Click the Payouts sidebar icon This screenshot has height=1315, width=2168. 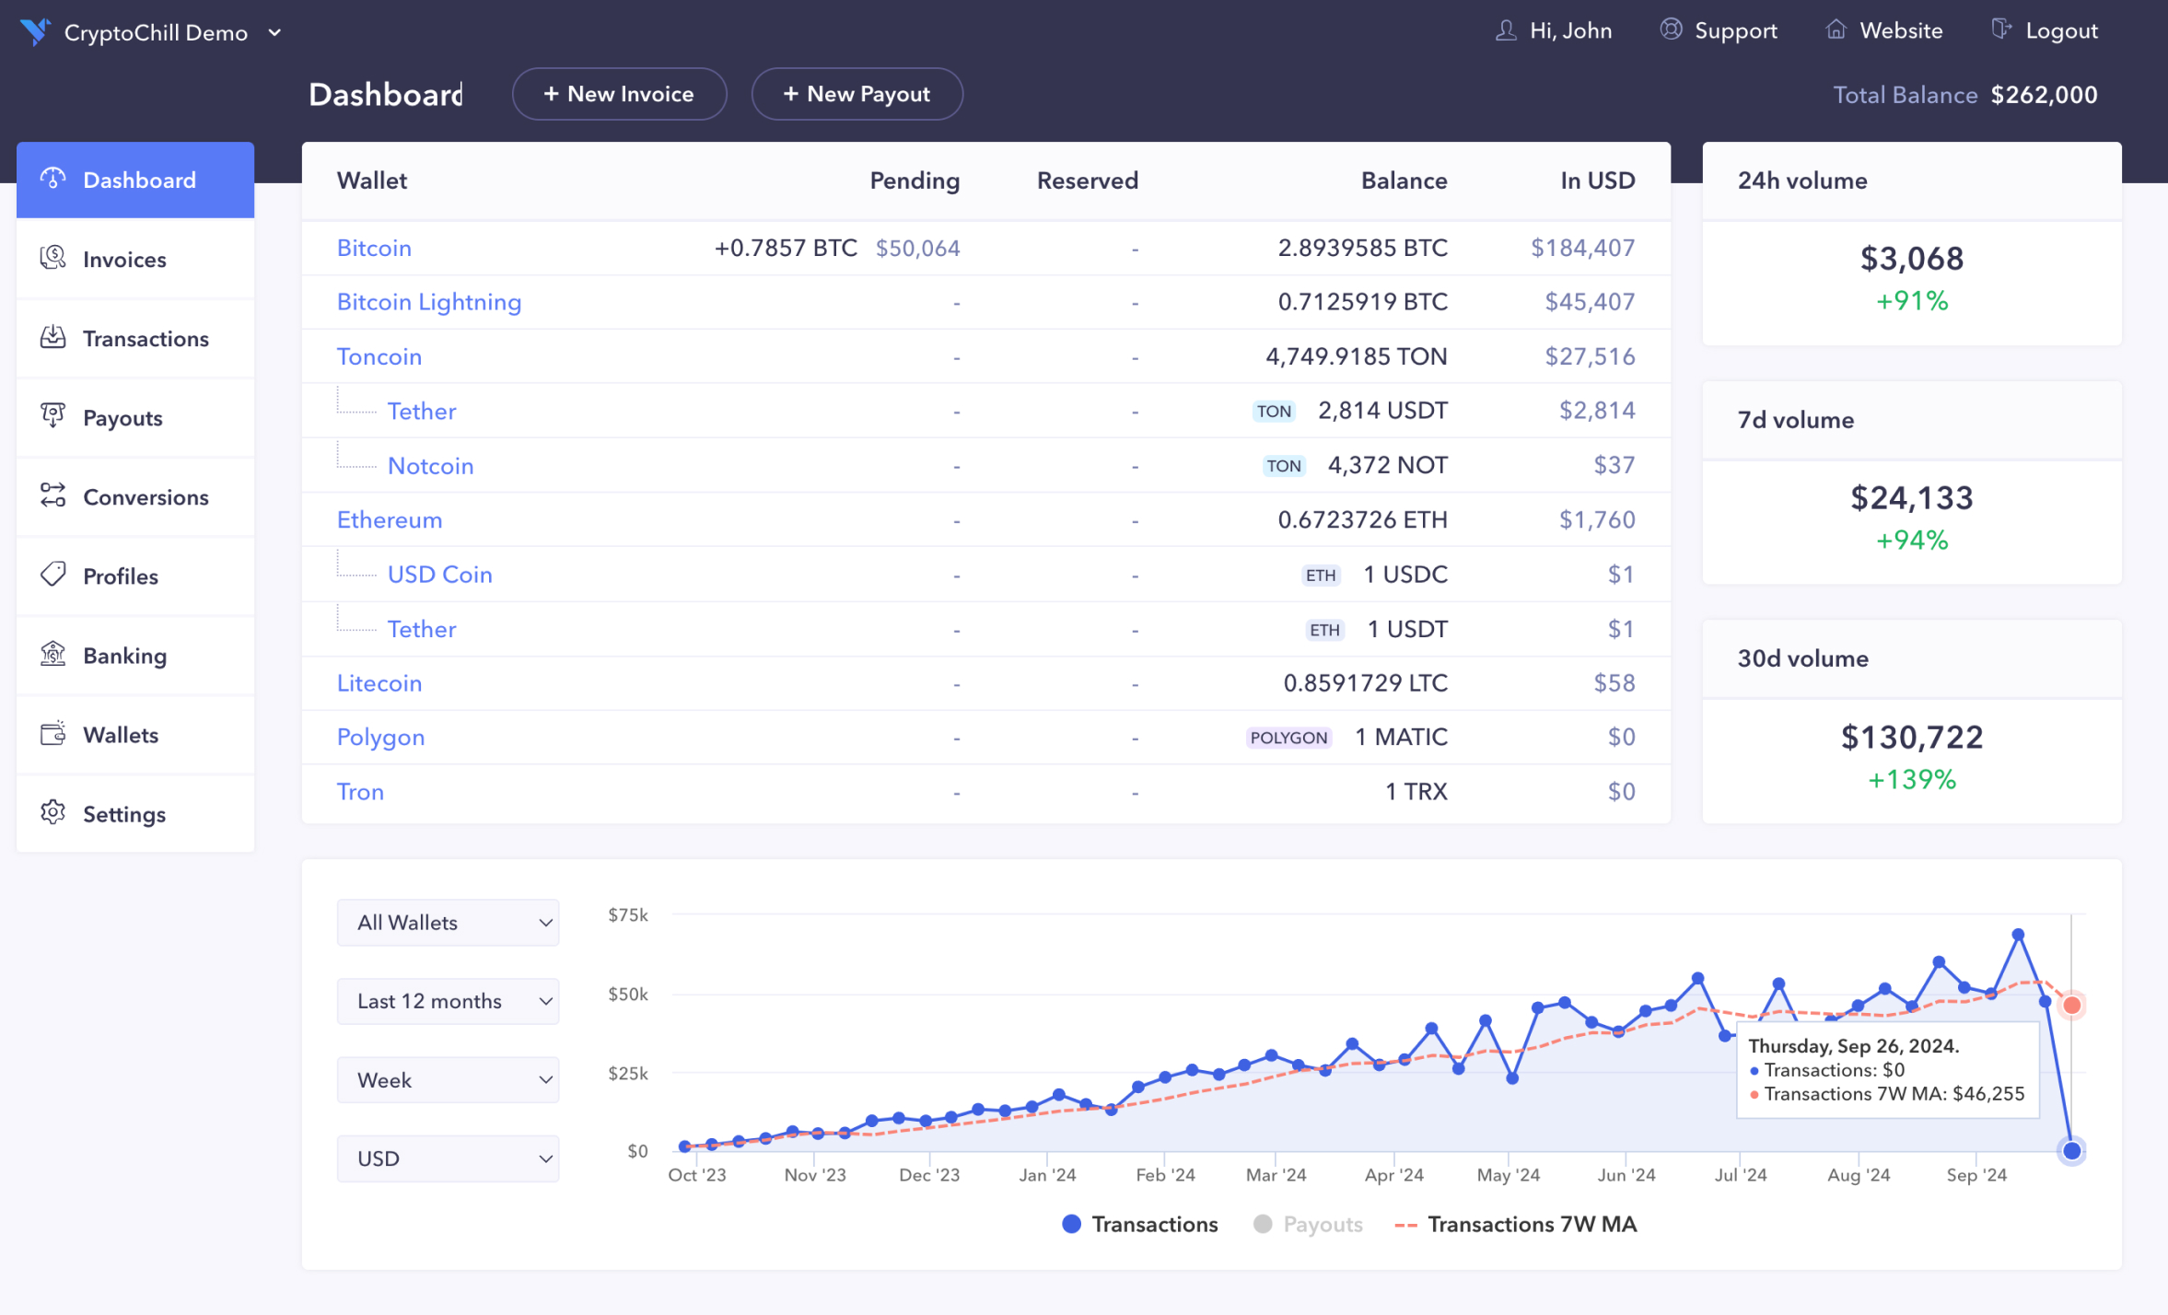52,416
